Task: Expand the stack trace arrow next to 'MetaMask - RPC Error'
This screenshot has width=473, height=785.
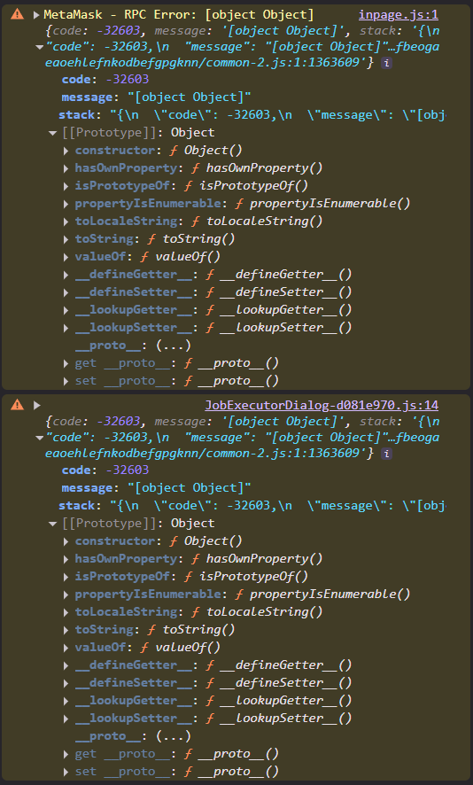Action: coord(36,14)
